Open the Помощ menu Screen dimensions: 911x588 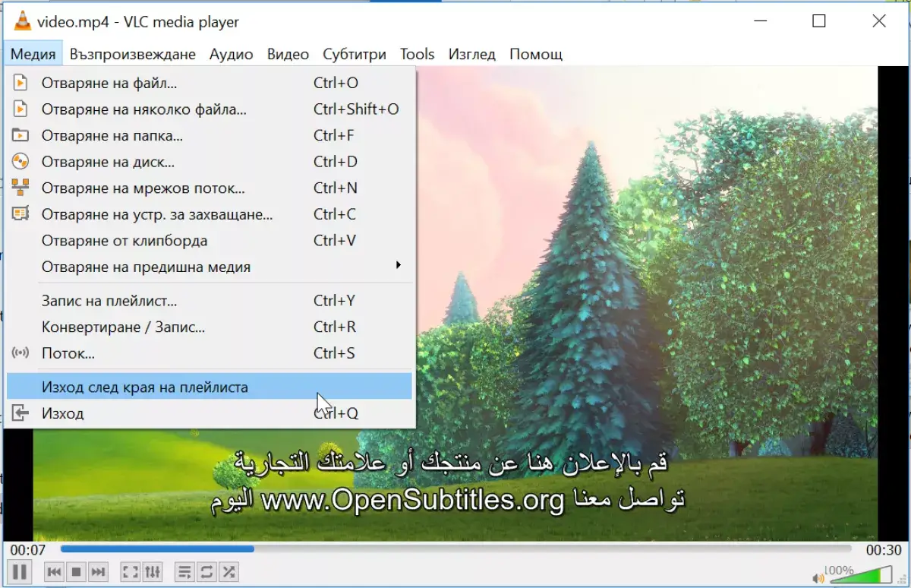coord(536,54)
